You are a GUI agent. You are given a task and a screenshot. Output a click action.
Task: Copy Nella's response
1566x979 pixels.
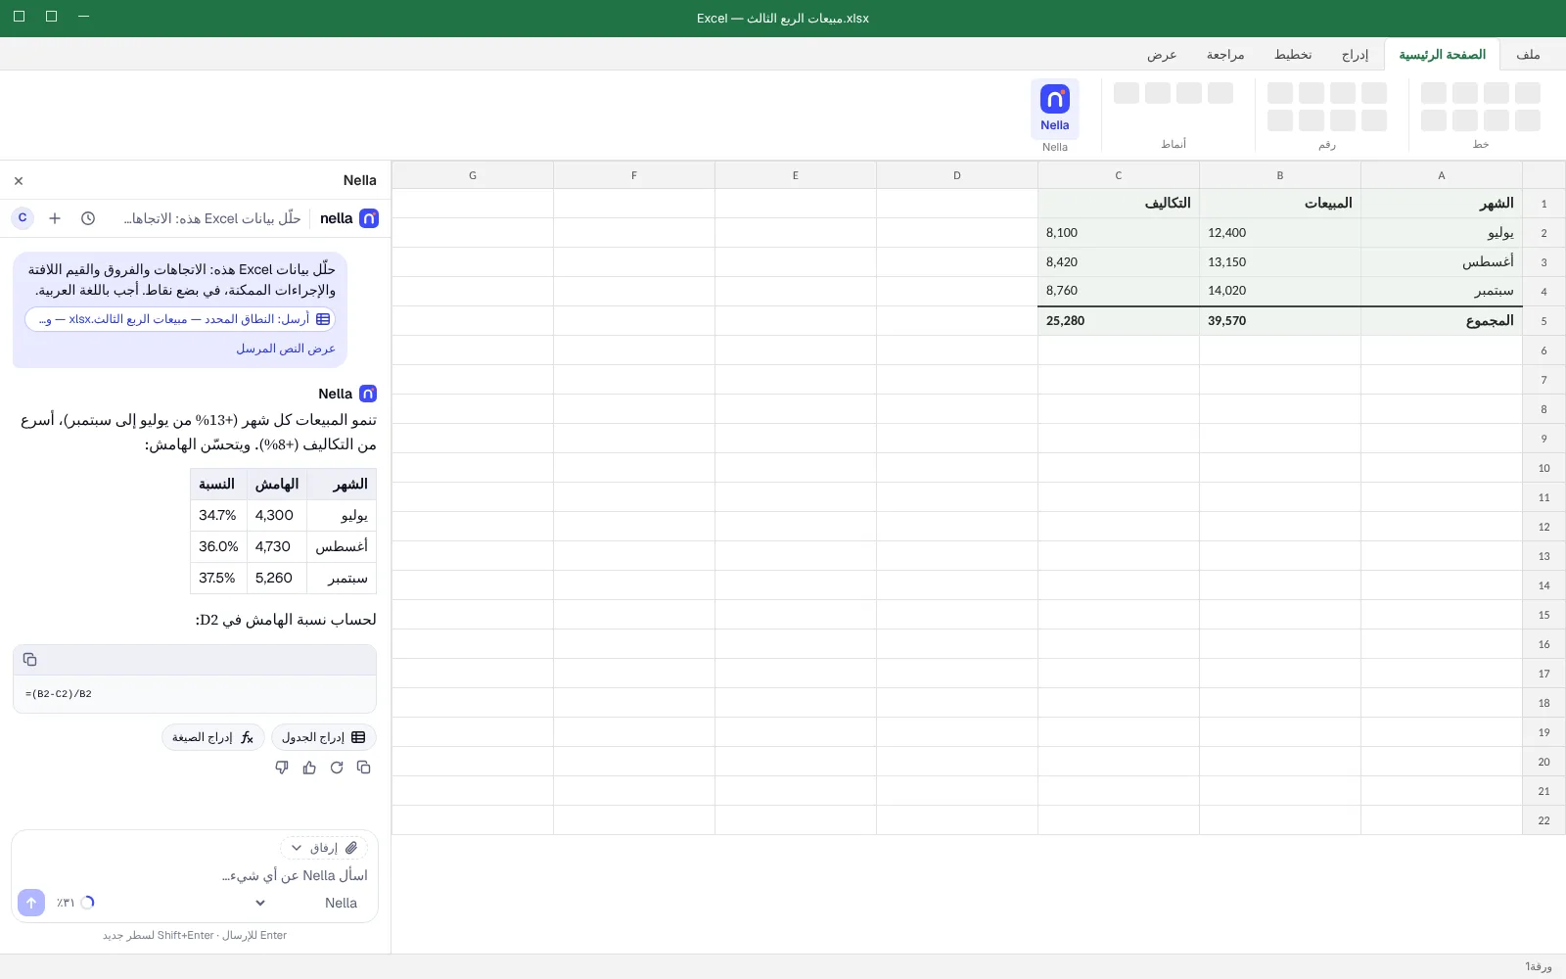click(x=364, y=768)
